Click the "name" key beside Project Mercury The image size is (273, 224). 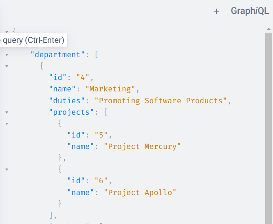[81, 146]
